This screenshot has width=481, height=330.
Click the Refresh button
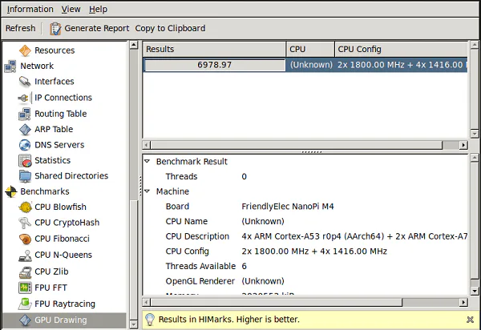click(20, 28)
